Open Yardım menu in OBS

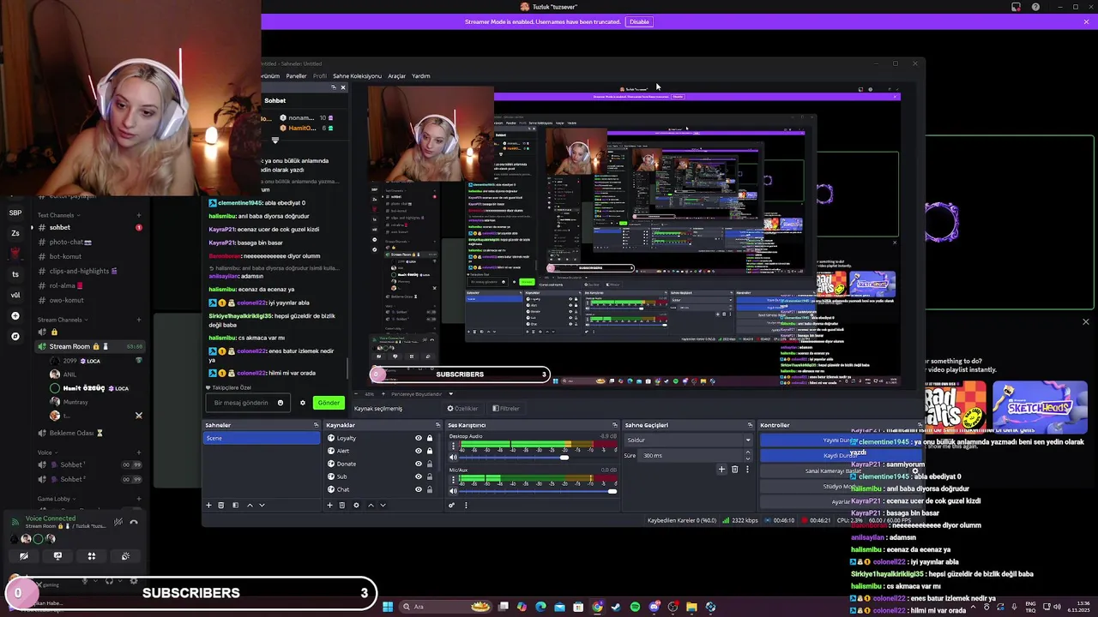(420, 75)
